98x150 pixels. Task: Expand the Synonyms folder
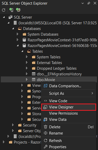(22, 91)
